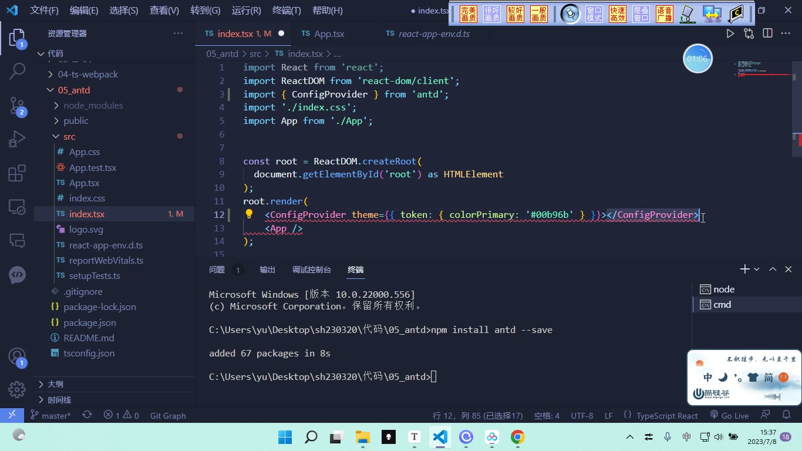Viewport: 802px width, 451px height.
Task: Switch to the 问题 problems panel tab
Action: coord(217,270)
